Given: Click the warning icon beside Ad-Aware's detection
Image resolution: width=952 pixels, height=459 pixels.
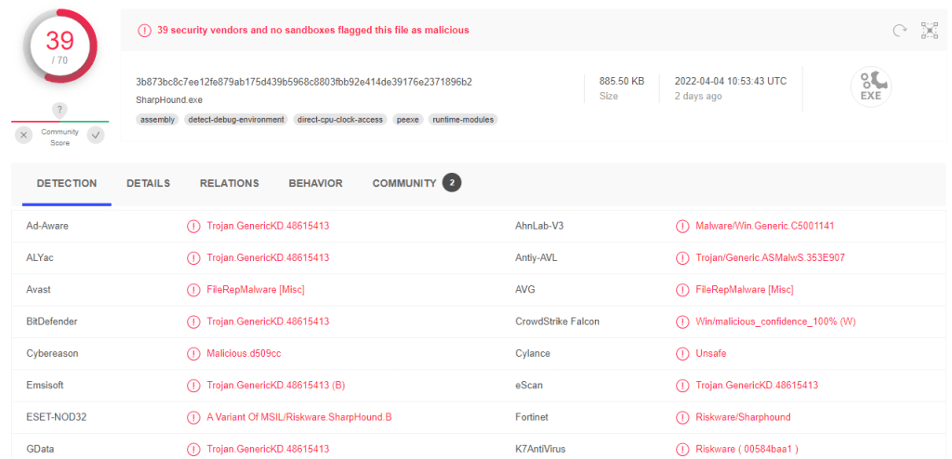Looking at the screenshot, I should (x=193, y=226).
